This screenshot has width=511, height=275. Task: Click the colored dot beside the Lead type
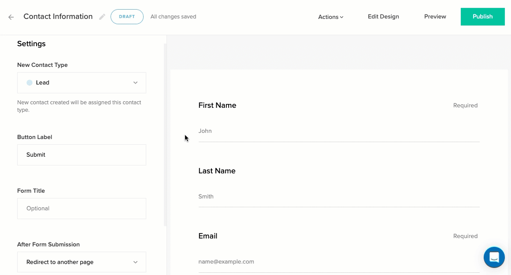29,82
